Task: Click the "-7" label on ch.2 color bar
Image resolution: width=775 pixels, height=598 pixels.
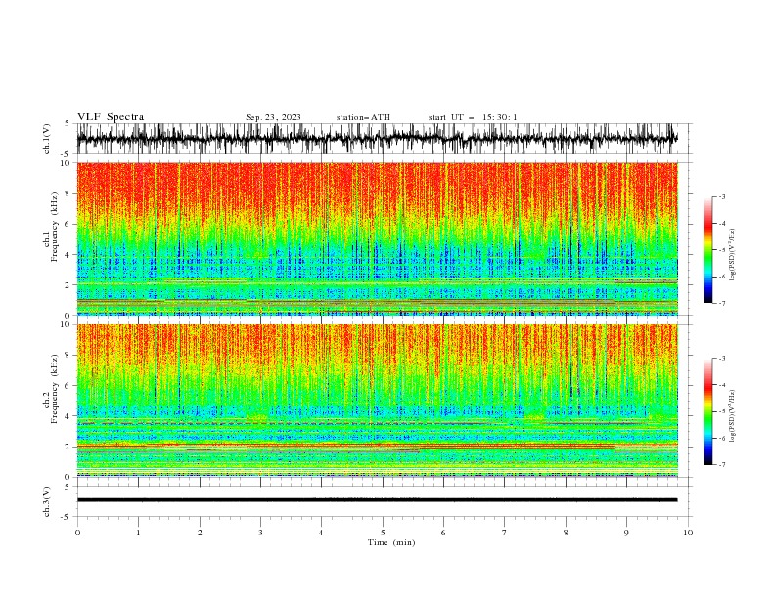Action: click(x=721, y=465)
